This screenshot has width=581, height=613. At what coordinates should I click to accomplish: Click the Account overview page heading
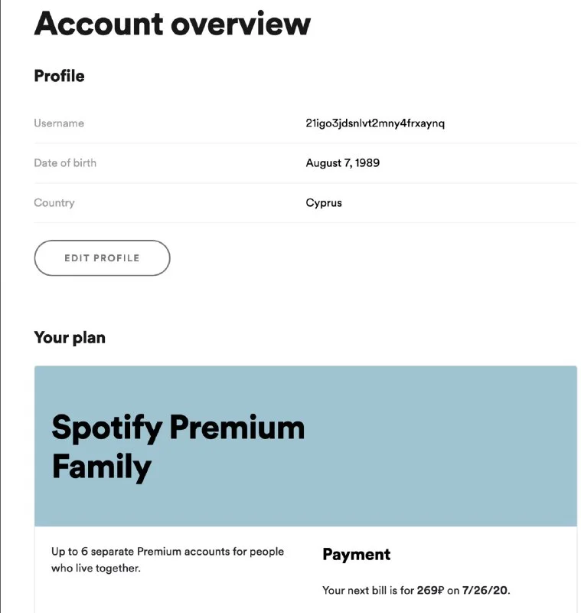point(172,23)
